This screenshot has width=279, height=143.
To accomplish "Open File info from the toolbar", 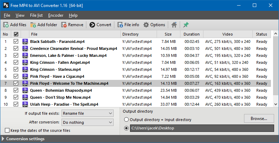I will coord(120,25).
